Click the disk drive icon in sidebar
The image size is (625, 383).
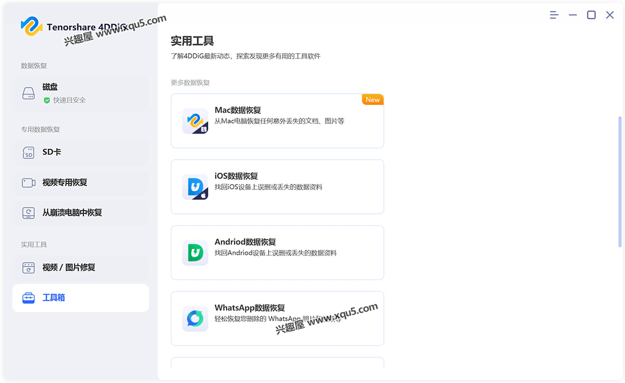(x=28, y=94)
